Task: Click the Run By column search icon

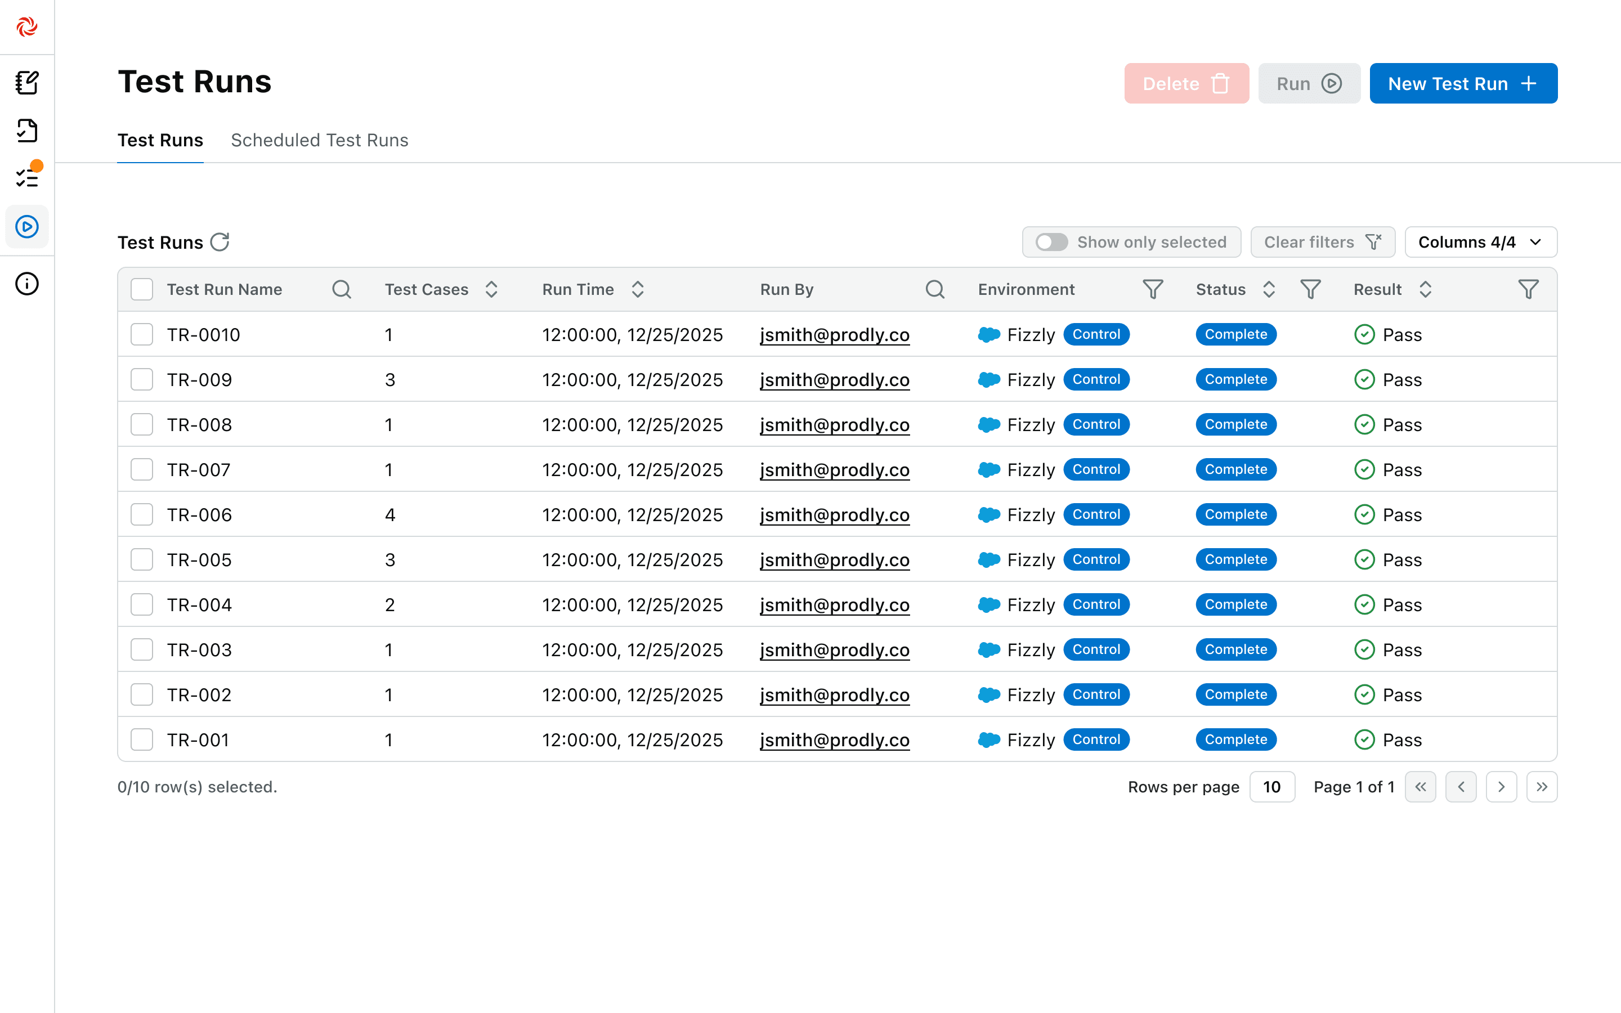Action: 935,289
